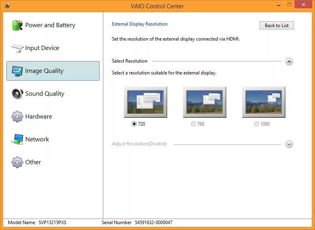Open the Network category
The height and width of the screenshot is (230, 315).
point(53,139)
